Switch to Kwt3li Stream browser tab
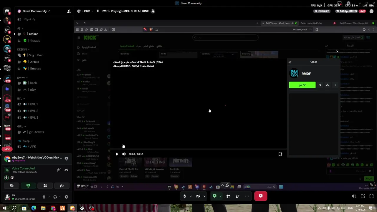This screenshot has width=377, height=212. (354, 23)
